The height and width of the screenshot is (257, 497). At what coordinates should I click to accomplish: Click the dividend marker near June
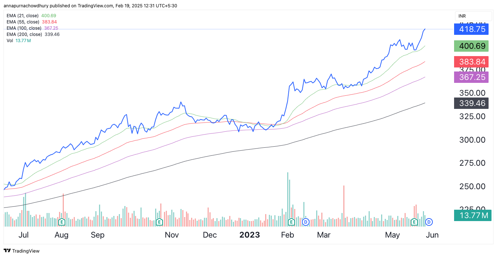429,222
